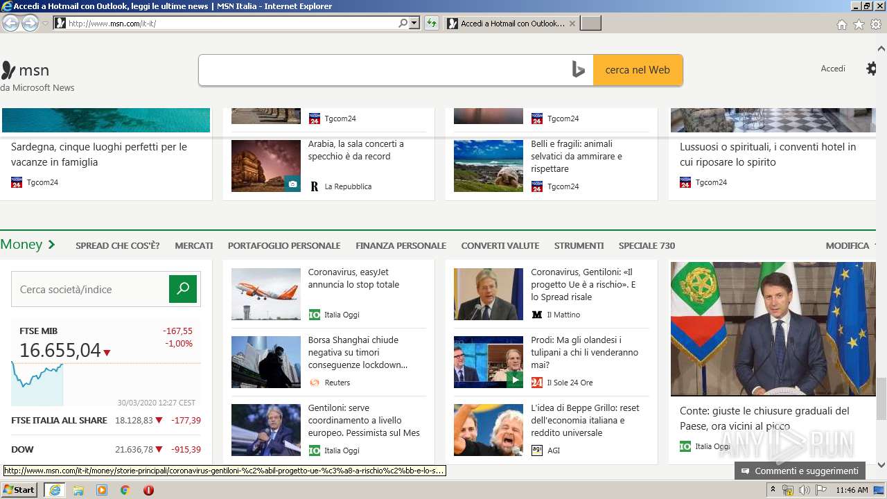Open Lussuosi o spirituali conventi hotel article
The image size is (887, 499).
coord(768,154)
